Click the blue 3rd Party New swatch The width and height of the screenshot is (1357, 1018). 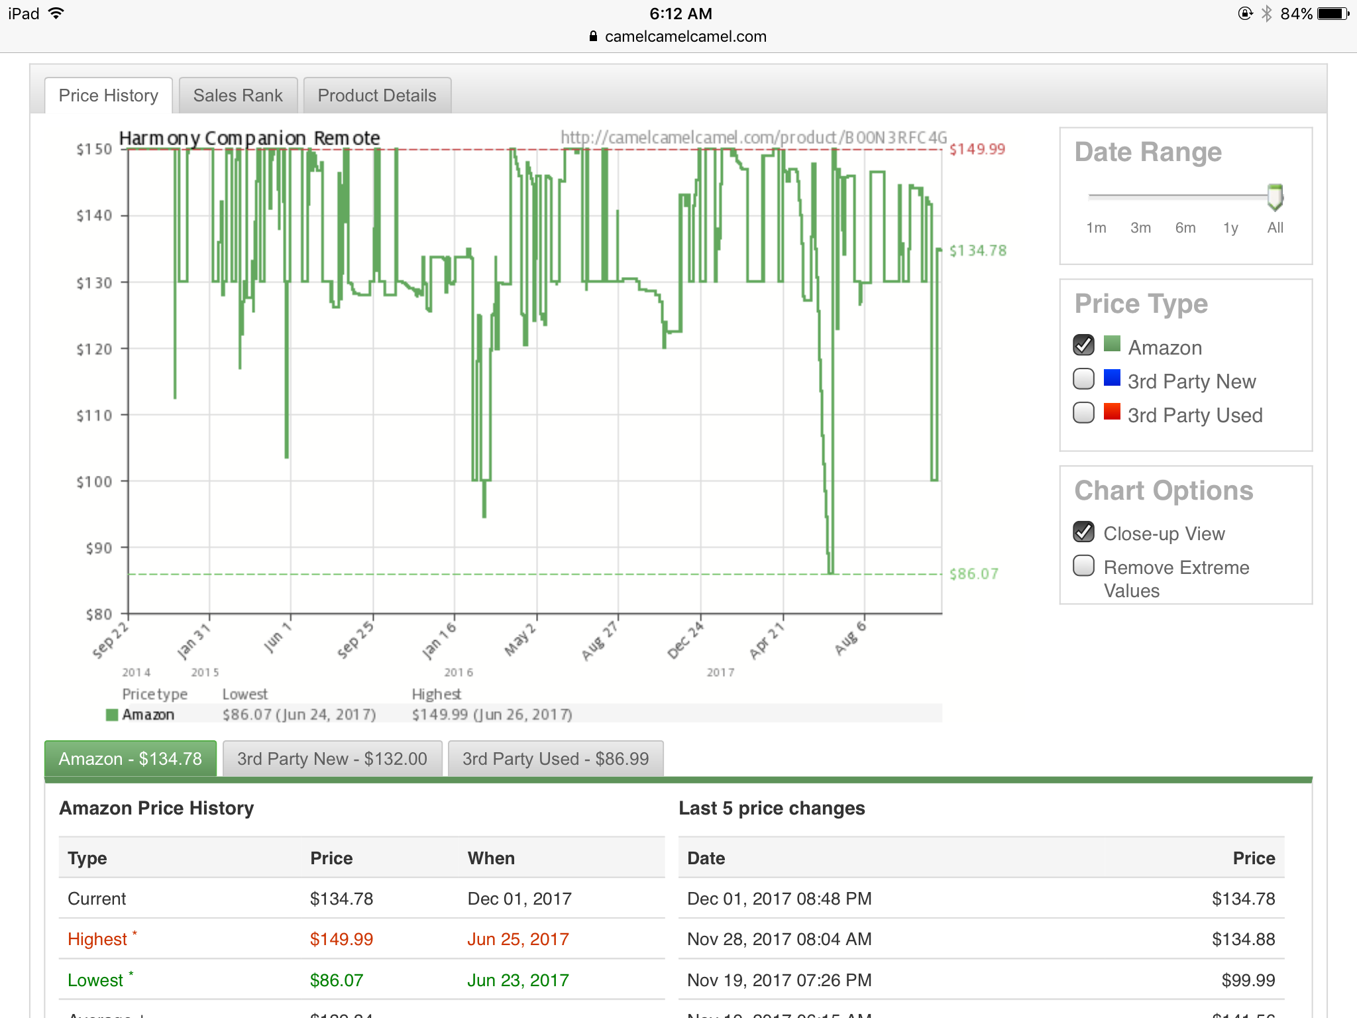(x=1112, y=378)
